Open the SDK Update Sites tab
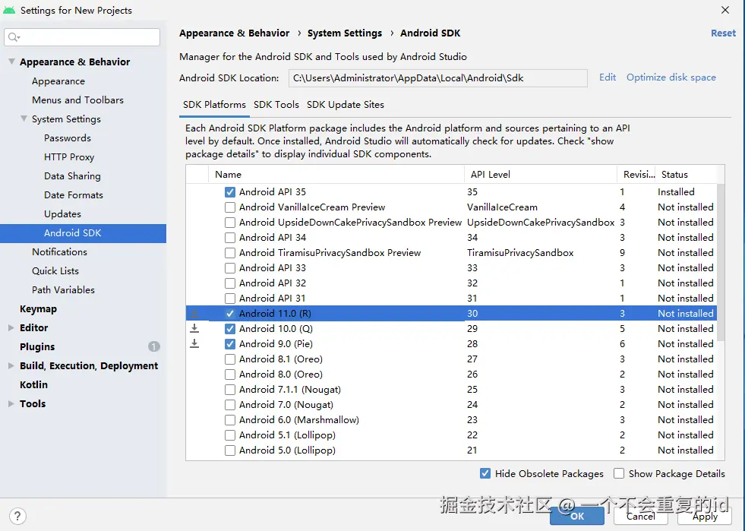 [346, 105]
